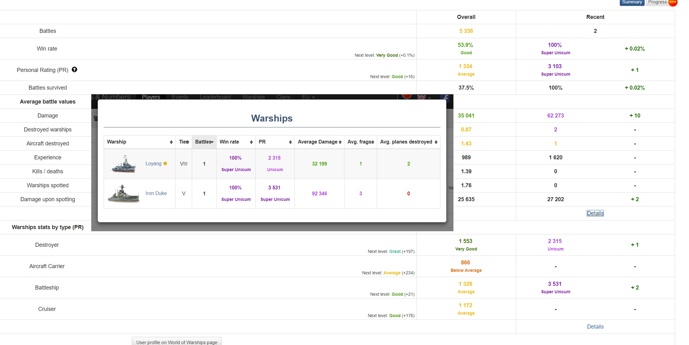689x345 pixels.
Task: Sort the table by PR column
Action: 275,142
